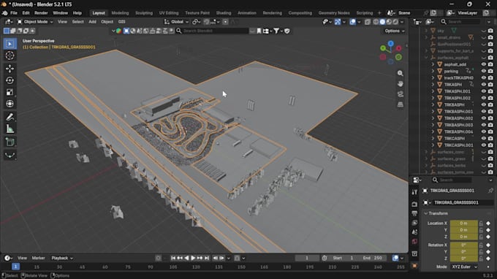
Task: Open the Output properties tab
Action: pyautogui.click(x=414, y=213)
